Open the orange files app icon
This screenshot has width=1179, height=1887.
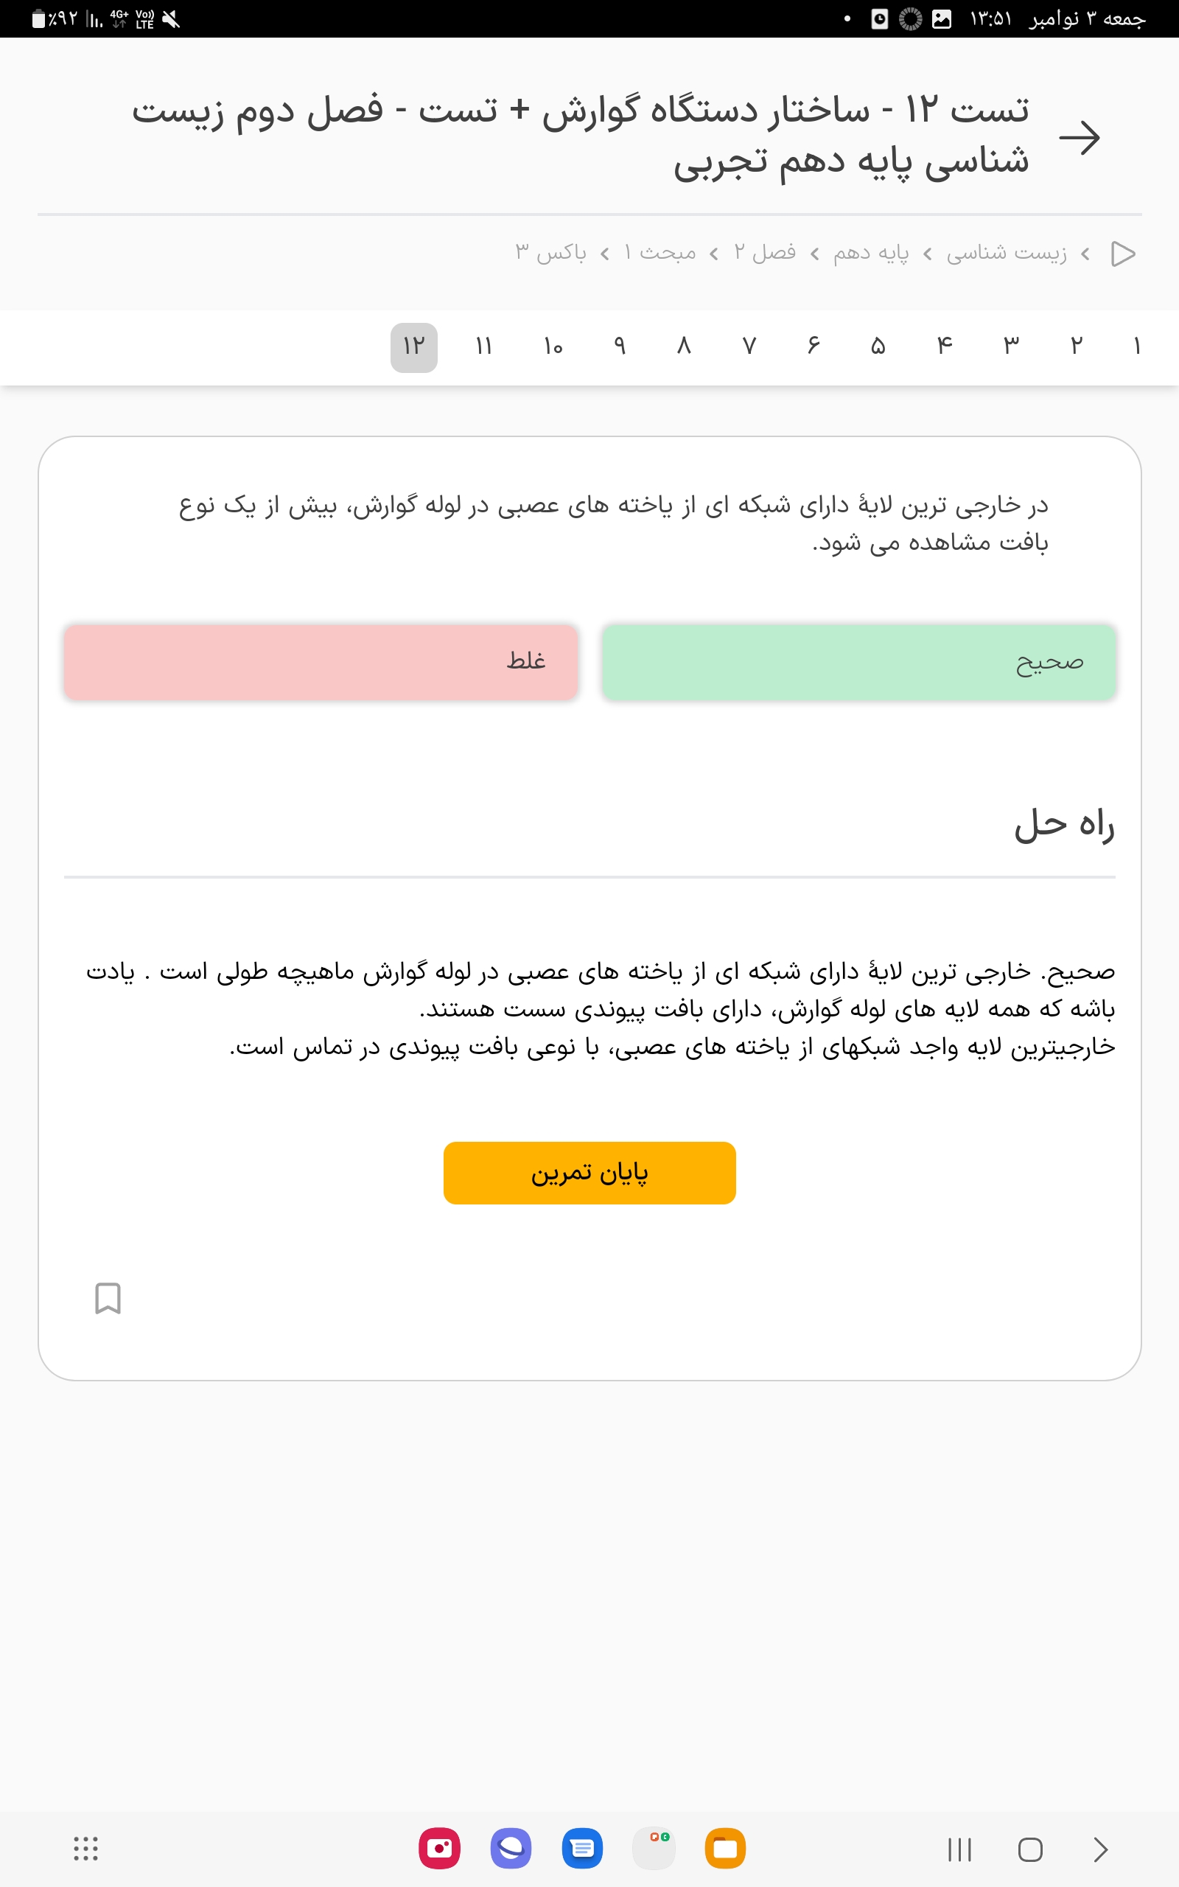pos(725,1848)
